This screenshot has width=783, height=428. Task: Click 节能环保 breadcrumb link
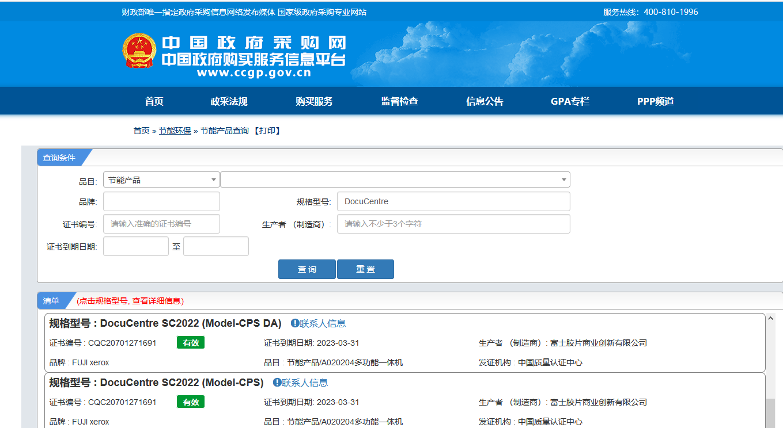(175, 131)
